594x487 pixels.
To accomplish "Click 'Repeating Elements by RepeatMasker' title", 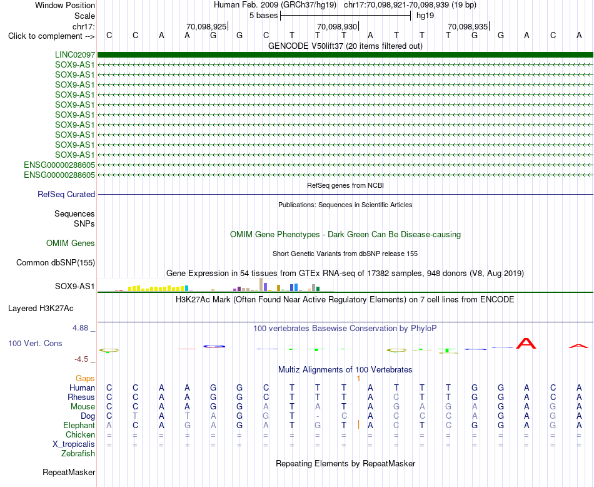I will (x=345, y=463).
